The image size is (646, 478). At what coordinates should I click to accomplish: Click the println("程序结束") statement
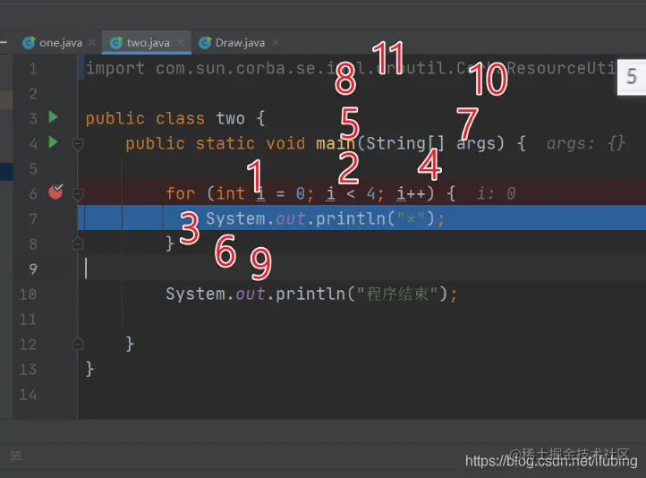311,294
